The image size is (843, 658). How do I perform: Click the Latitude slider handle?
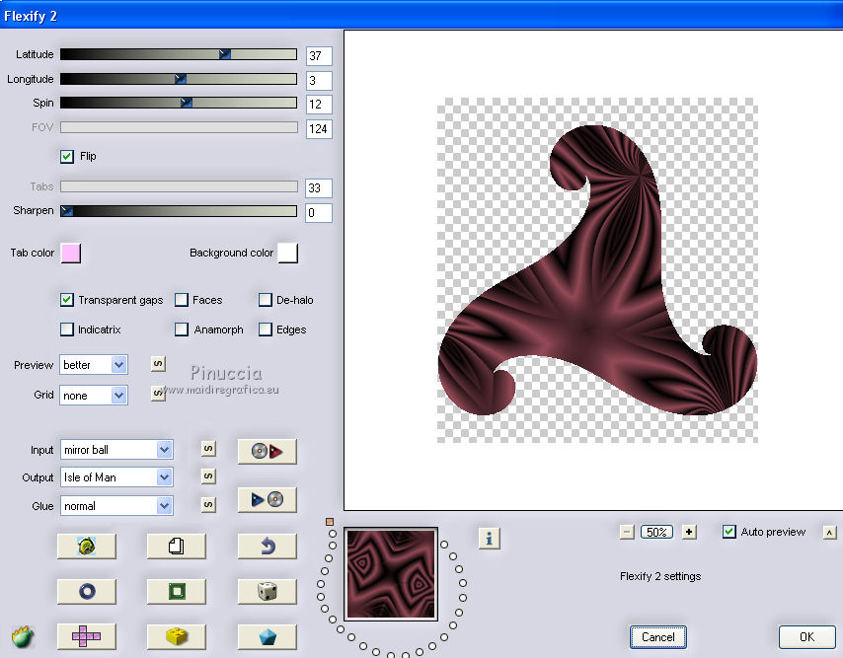225,54
